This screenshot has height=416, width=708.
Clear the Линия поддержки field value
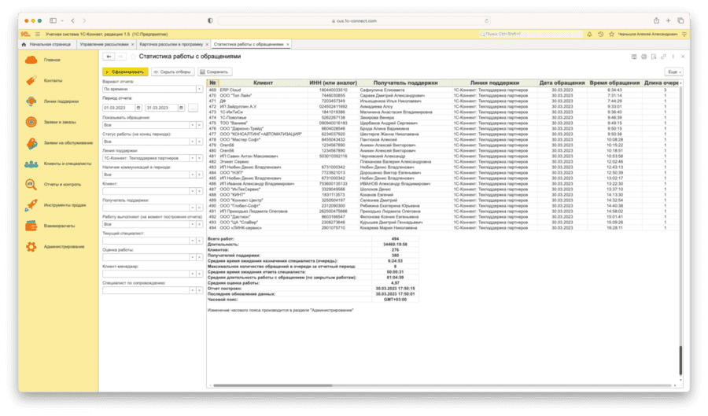tap(199, 158)
